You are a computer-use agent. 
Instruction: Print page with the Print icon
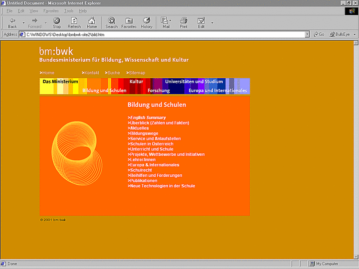(x=183, y=23)
